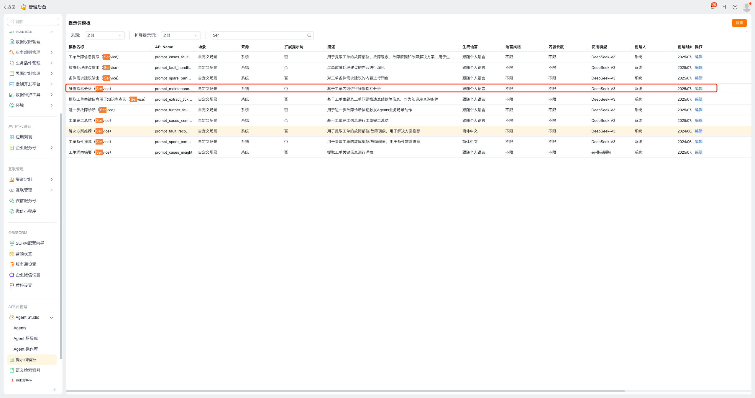The width and height of the screenshot is (755, 398).
Task: Click the horizontal scrollbar at table bottom
Action: [345, 391]
